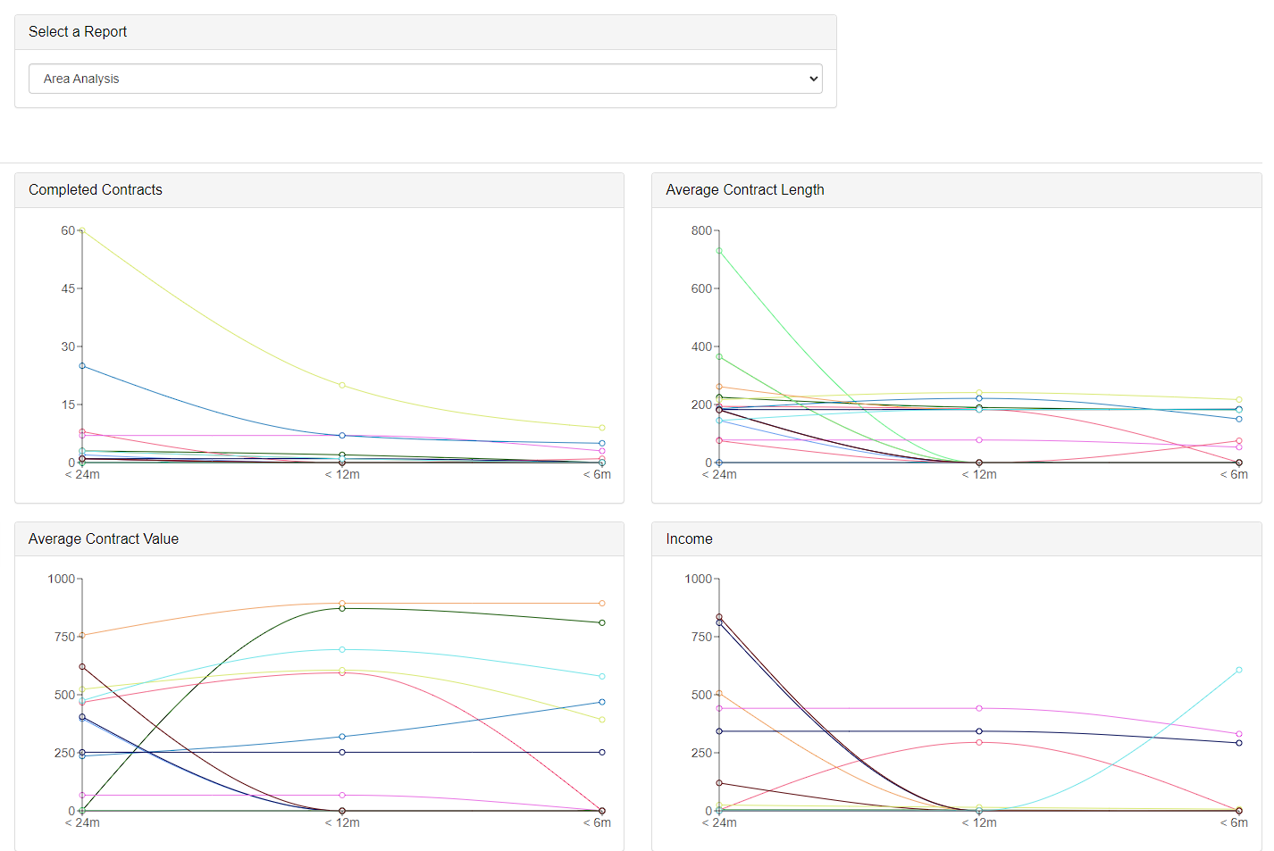Select the dark green <6m point in Average Contract Value
Viewport: 1274px width, 851px height.
(602, 622)
